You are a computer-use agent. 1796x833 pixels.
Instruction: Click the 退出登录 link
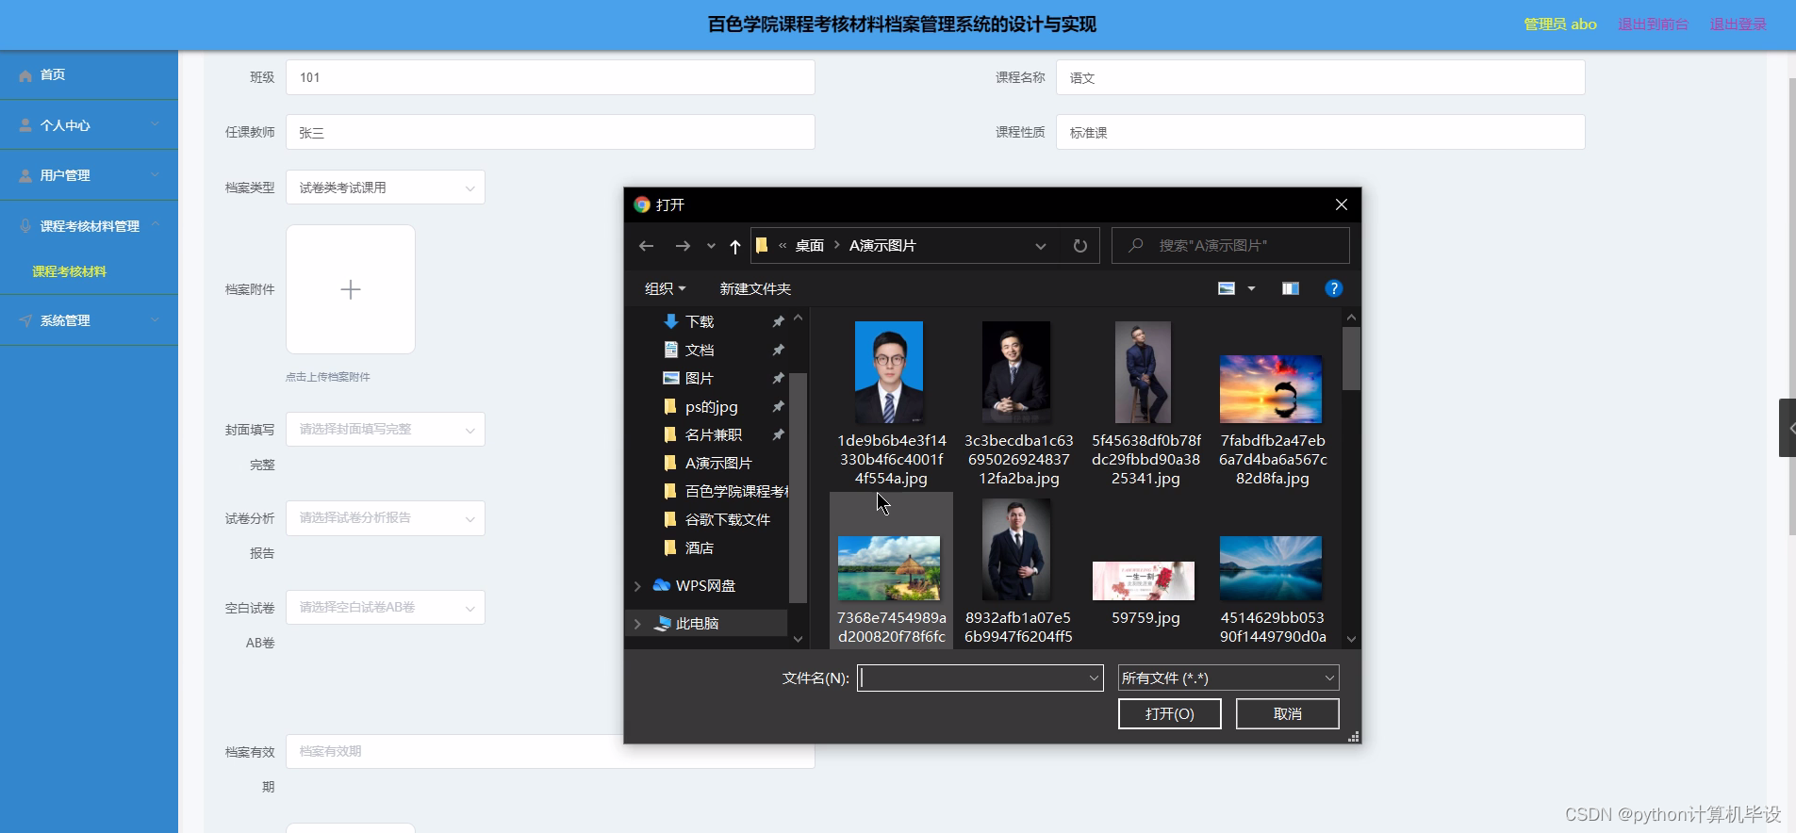click(1738, 24)
